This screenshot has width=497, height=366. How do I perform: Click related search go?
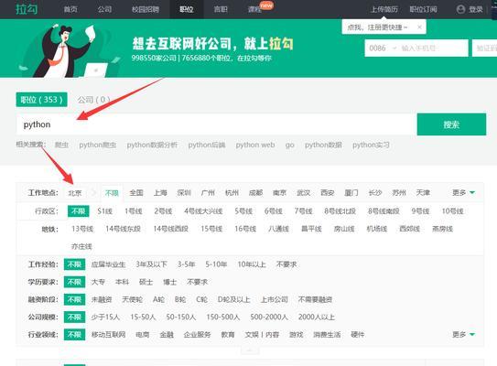pos(290,145)
